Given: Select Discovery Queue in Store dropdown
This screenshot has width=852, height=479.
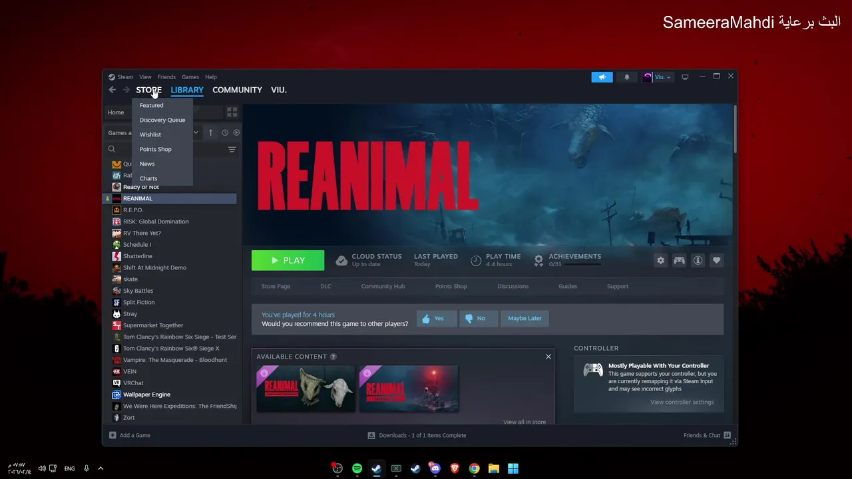Looking at the screenshot, I should [162, 120].
